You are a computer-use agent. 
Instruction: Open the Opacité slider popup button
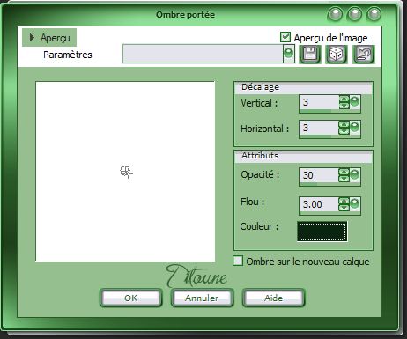point(355,175)
